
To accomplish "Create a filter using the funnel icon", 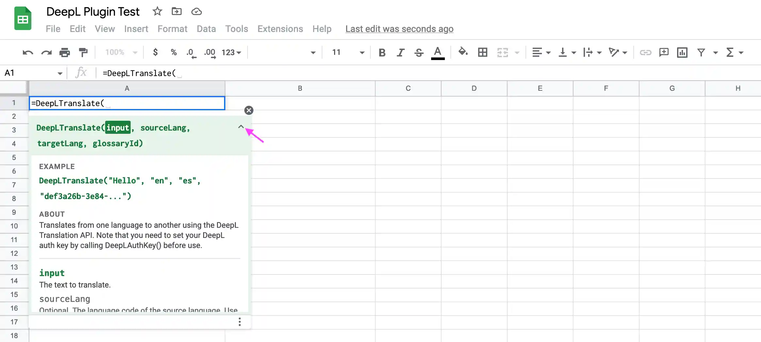I will (701, 52).
